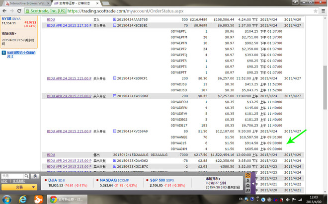Open the Chrome menu hamburger icon
Viewport: 328px width, 204px height.
323,11
